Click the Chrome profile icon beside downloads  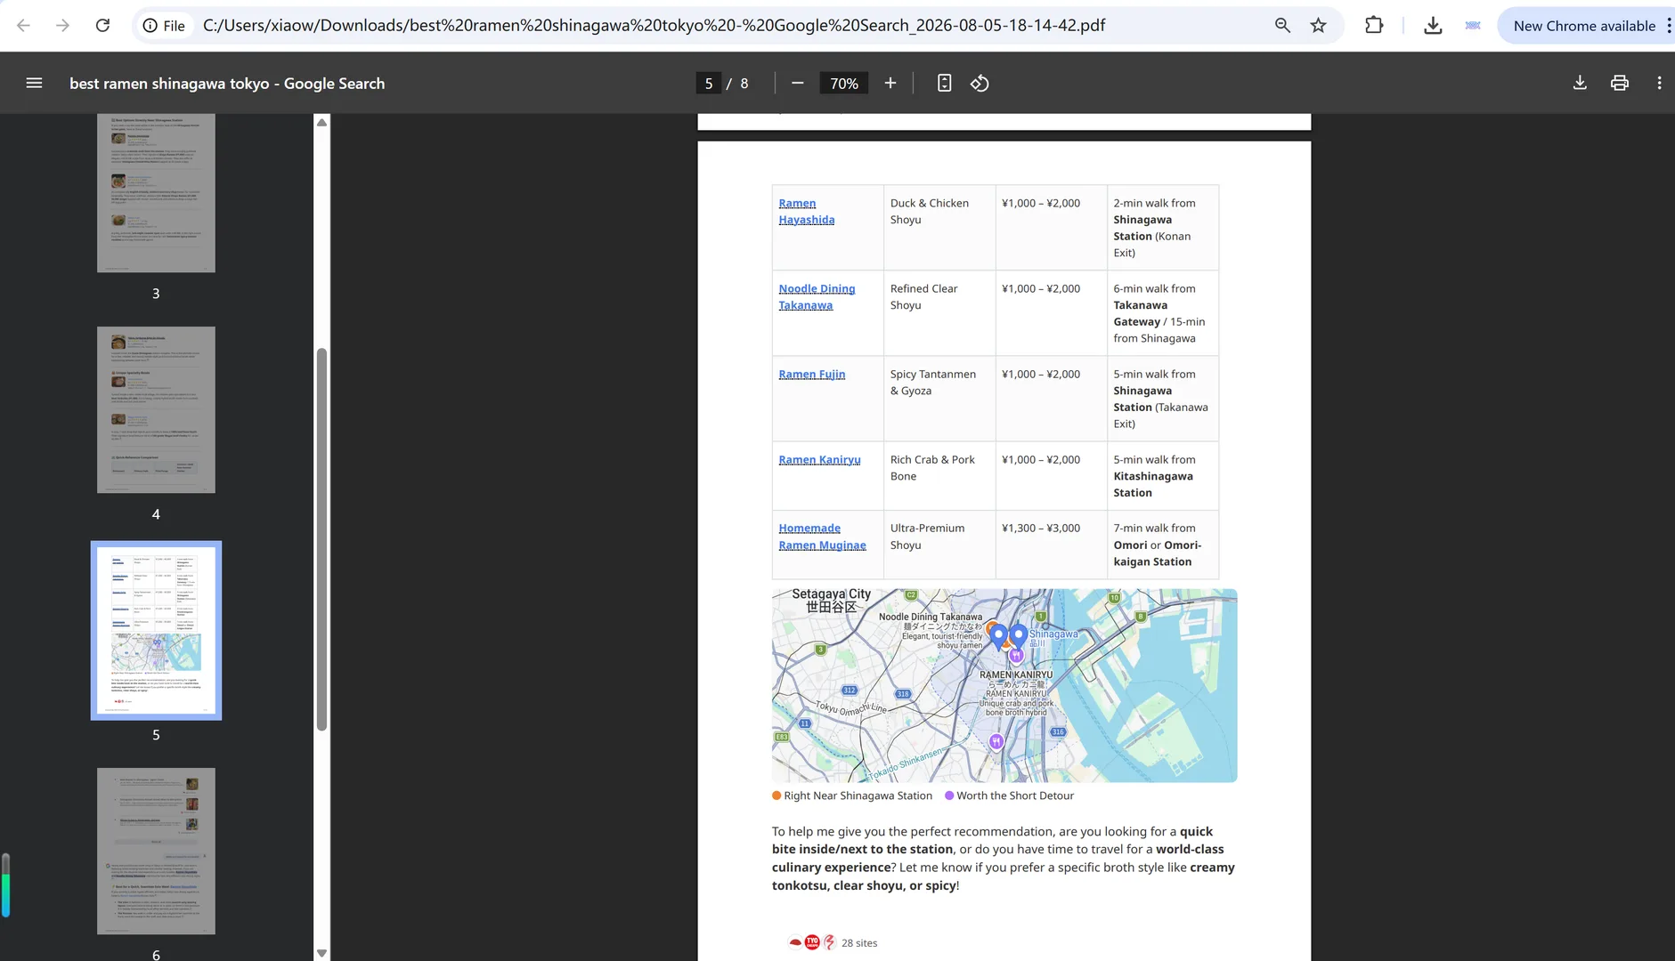tap(1473, 26)
